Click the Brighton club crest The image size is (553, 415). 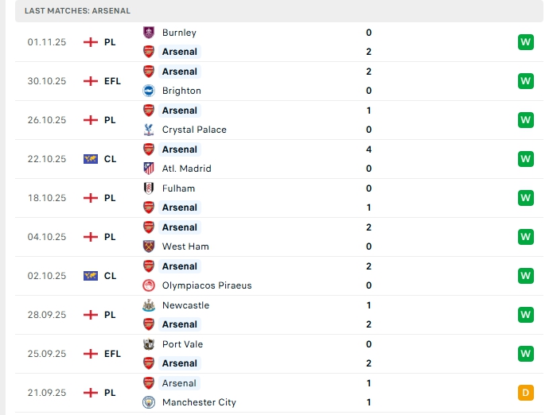point(148,91)
